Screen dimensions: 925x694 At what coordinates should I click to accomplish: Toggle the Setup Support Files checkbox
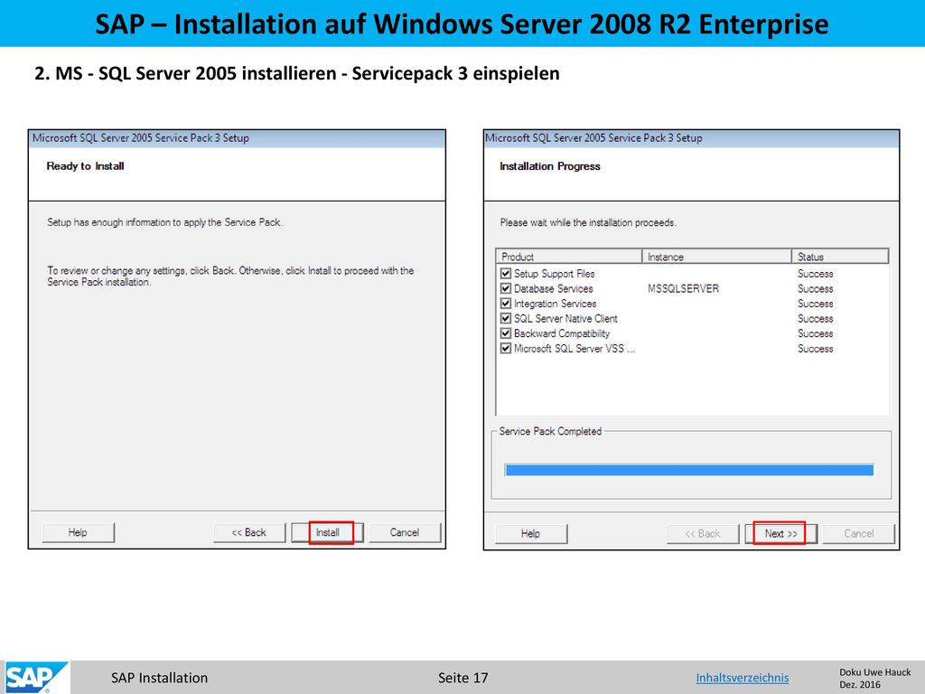(x=506, y=273)
